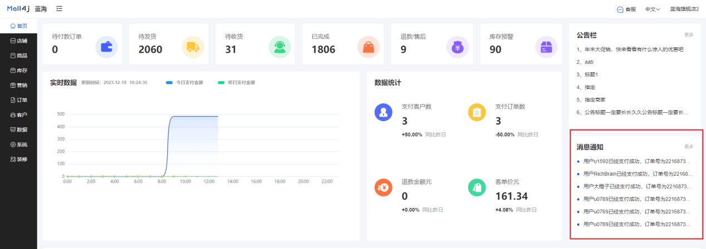
Task: Click the green bag icon beside 客单价元
Action: [x=477, y=187]
